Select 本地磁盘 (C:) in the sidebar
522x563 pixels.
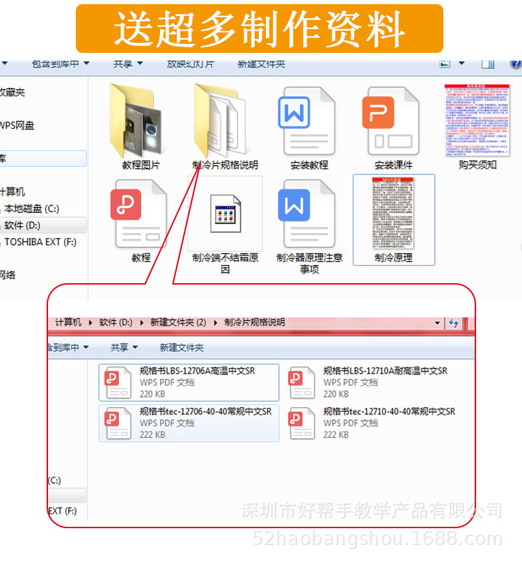coord(31,209)
